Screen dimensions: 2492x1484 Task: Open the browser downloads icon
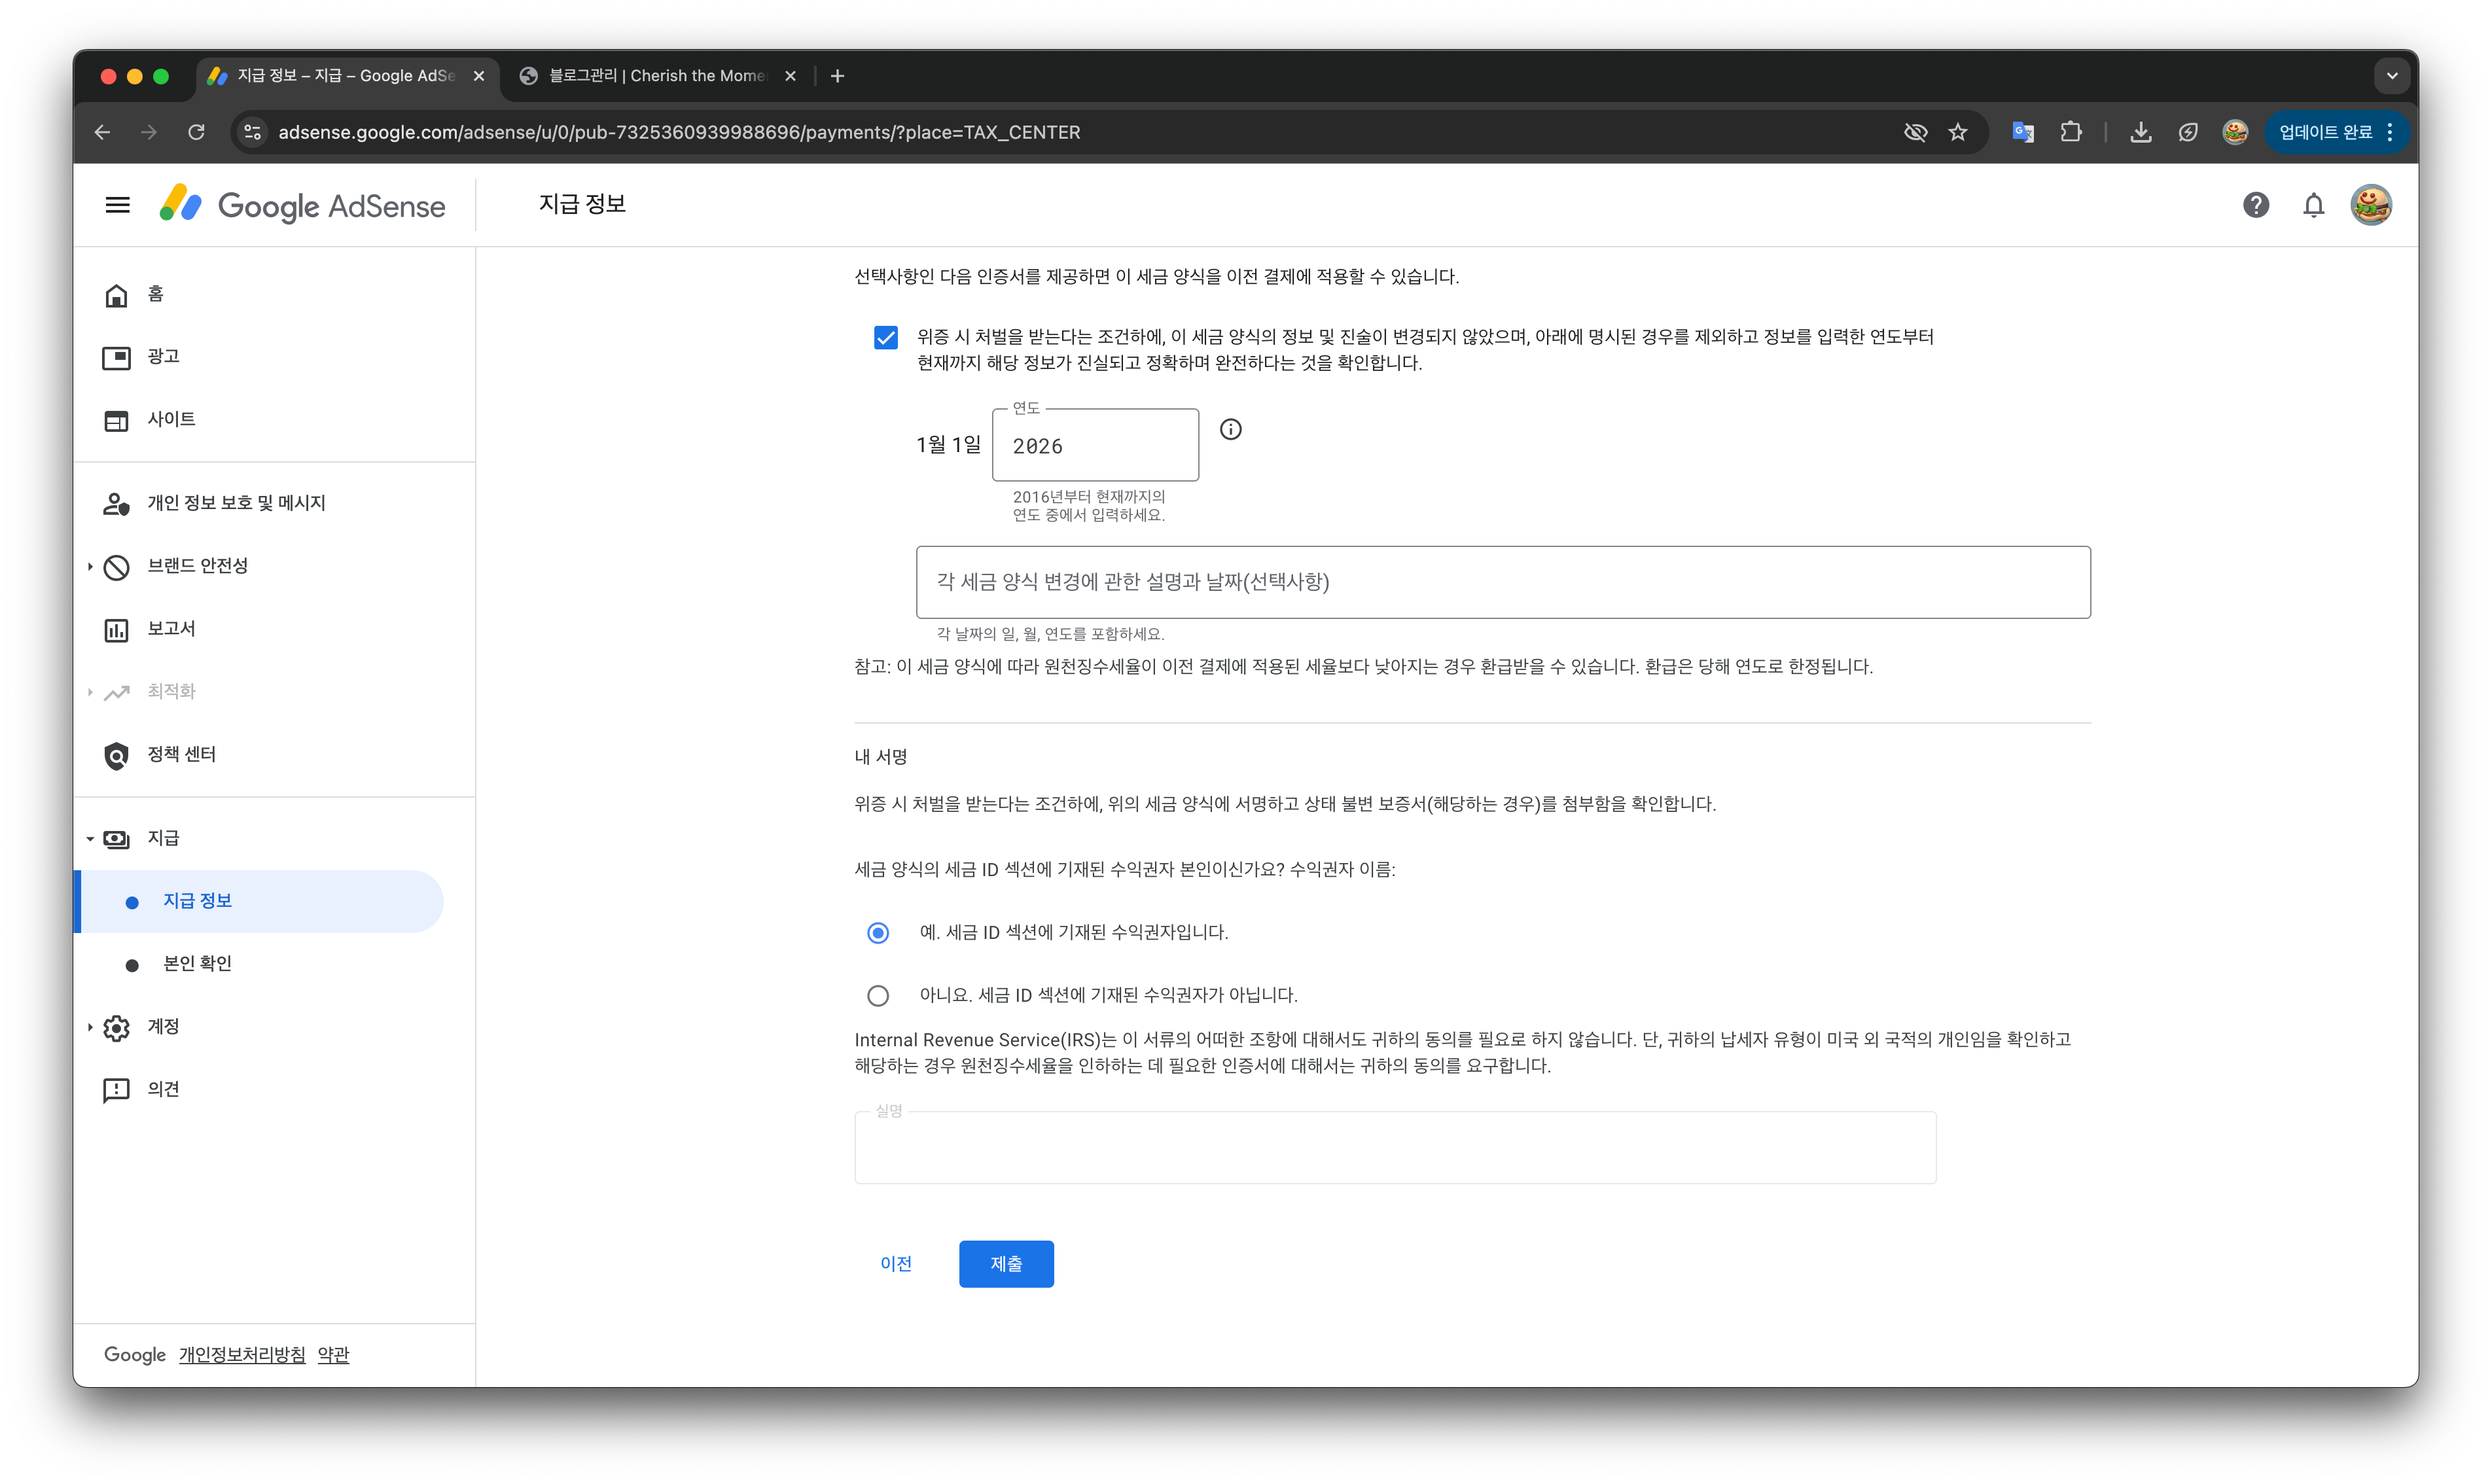[2140, 132]
